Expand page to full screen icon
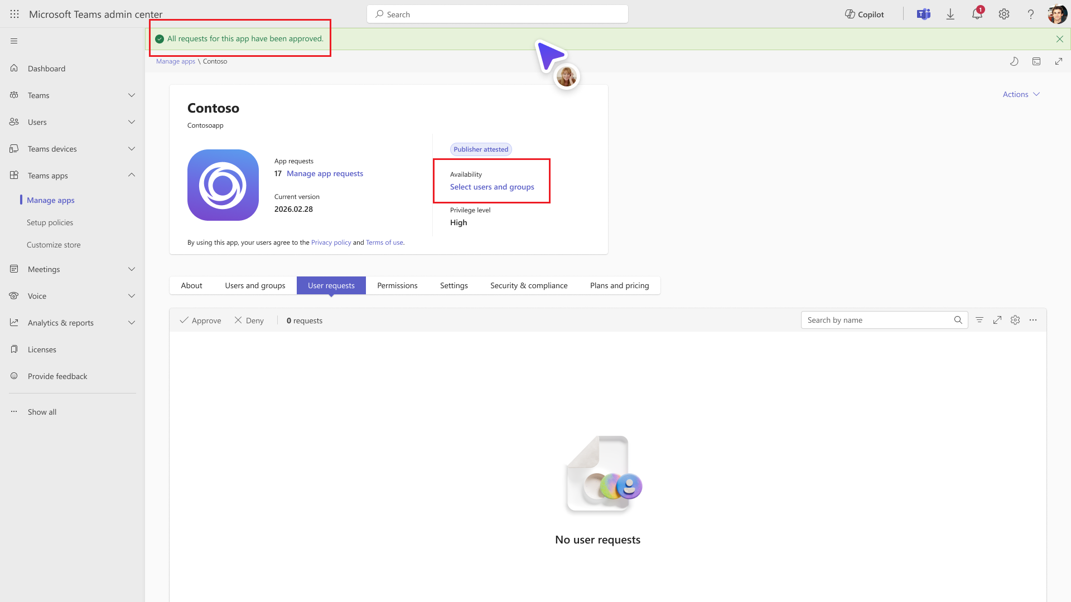Screen dimensions: 1071x602 coord(1059,61)
